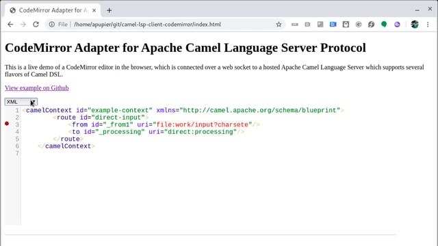Click the green circle extension icon
Viewport: 438px width, 246px height.
(384, 25)
